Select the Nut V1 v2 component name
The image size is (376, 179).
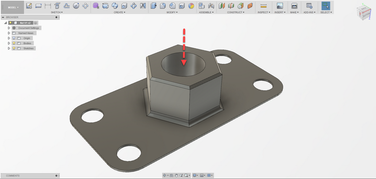(x=25, y=23)
